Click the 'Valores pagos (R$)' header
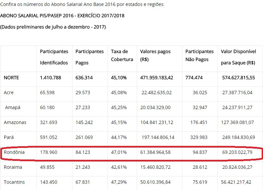The height and width of the screenshot is (190, 263). click(155, 55)
